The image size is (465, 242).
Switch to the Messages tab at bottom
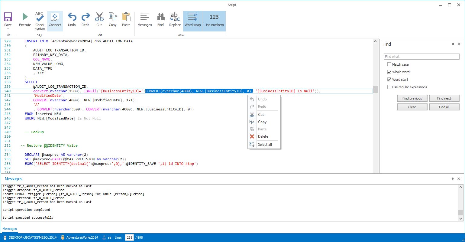click(10, 229)
